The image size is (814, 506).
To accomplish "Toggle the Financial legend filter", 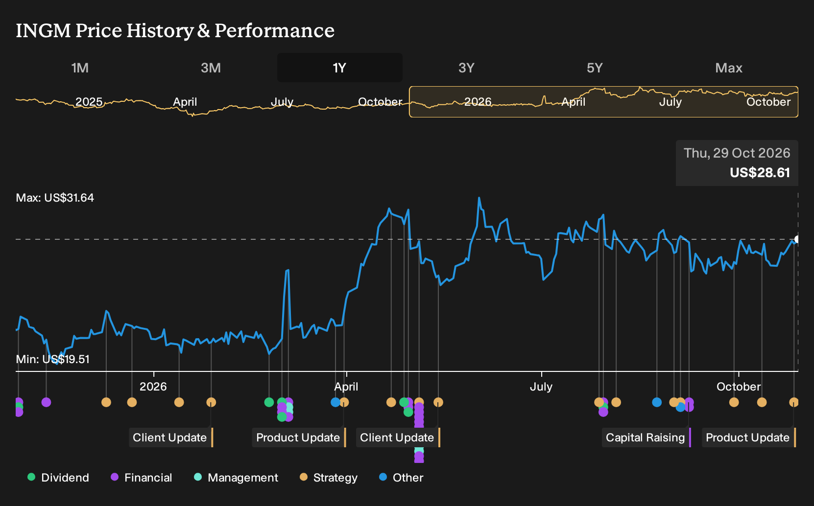I will point(142,478).
